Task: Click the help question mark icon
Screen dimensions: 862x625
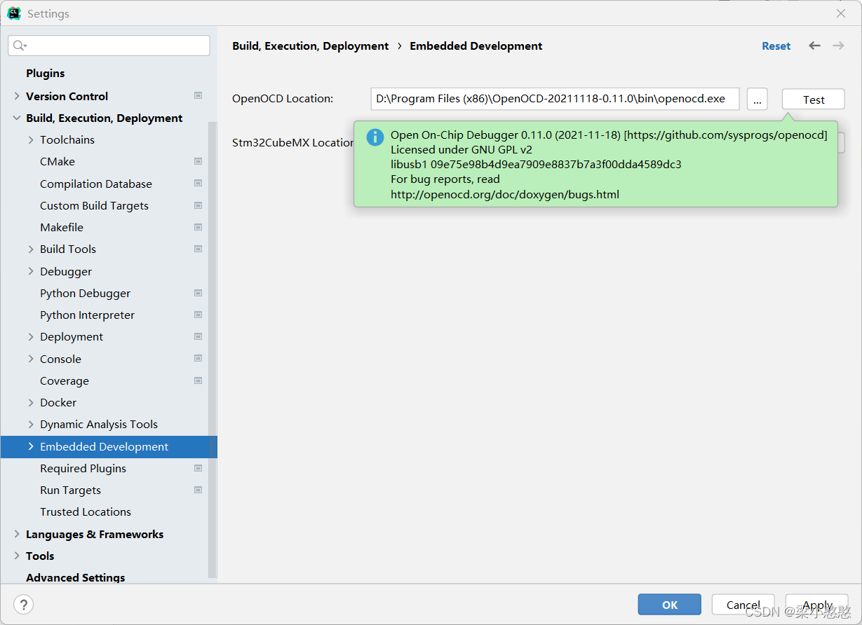Action: pyautogui.click(x=23, y=604)
